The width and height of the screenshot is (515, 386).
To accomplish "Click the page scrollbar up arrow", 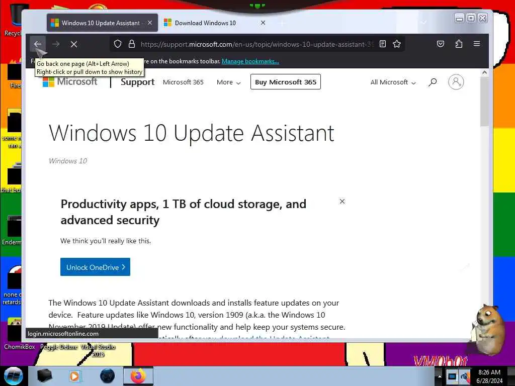I will click(484, 72).
